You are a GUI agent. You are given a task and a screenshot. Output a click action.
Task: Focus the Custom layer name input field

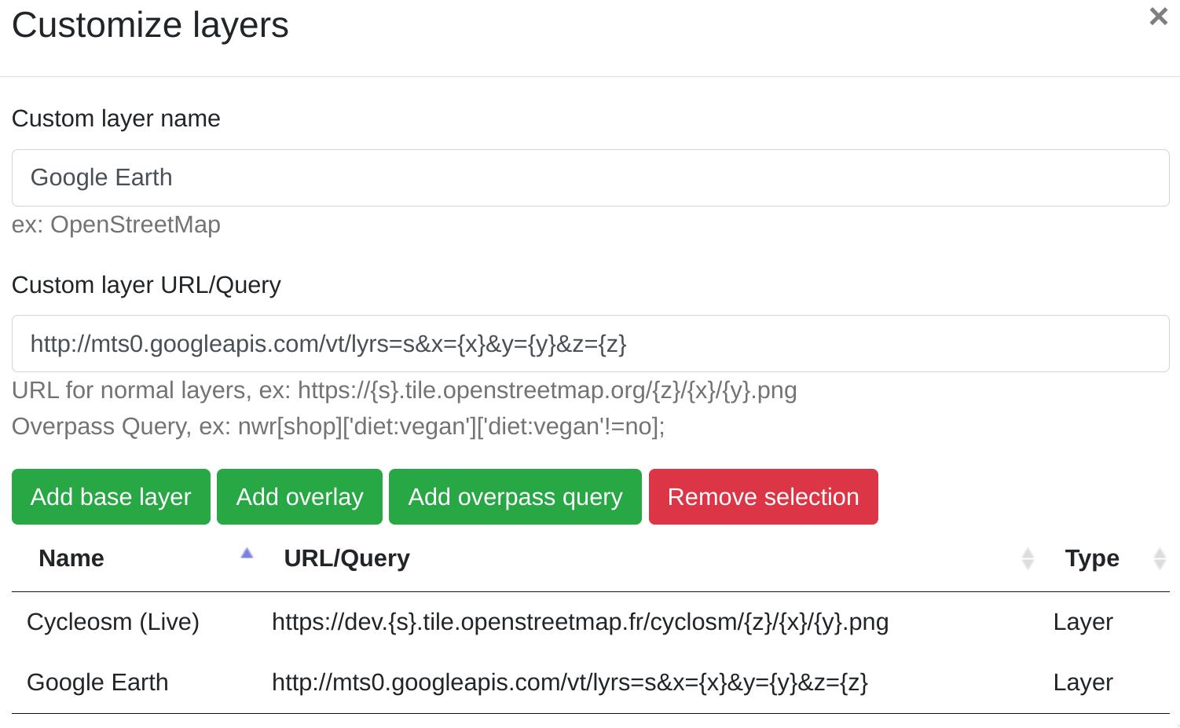pyautogui.click(x=590, y=178)
